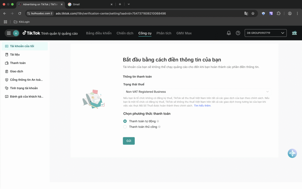Choose Thanh toán thủ công payment method
The image size is (302, 189).
click(125, 126)
